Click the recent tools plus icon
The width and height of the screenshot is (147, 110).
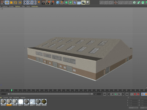coord(20,2)
